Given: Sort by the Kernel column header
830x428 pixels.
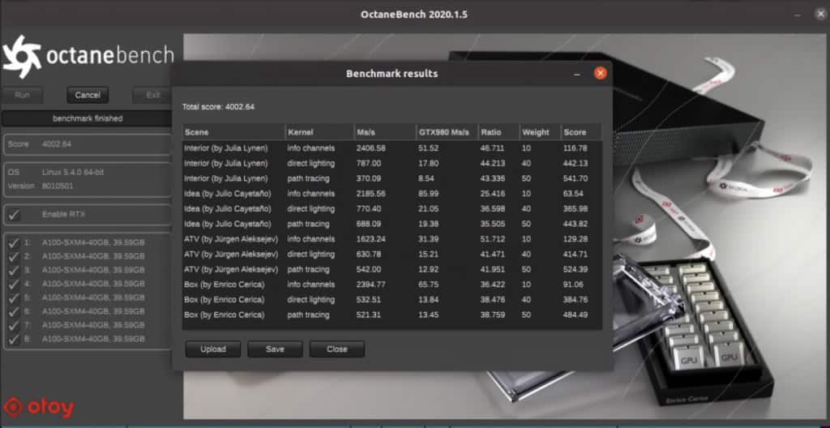Looking at the screenshot, I should (319, 132).
